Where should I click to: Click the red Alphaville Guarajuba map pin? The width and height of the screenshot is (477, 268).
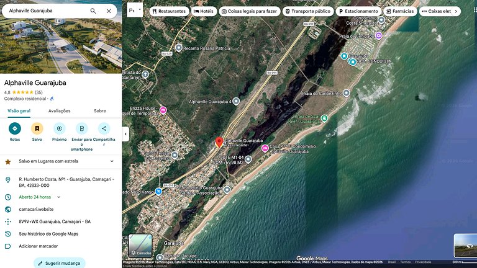coord(219,142)
